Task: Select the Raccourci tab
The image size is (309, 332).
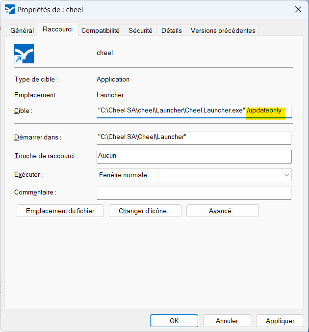Action: 57,29
